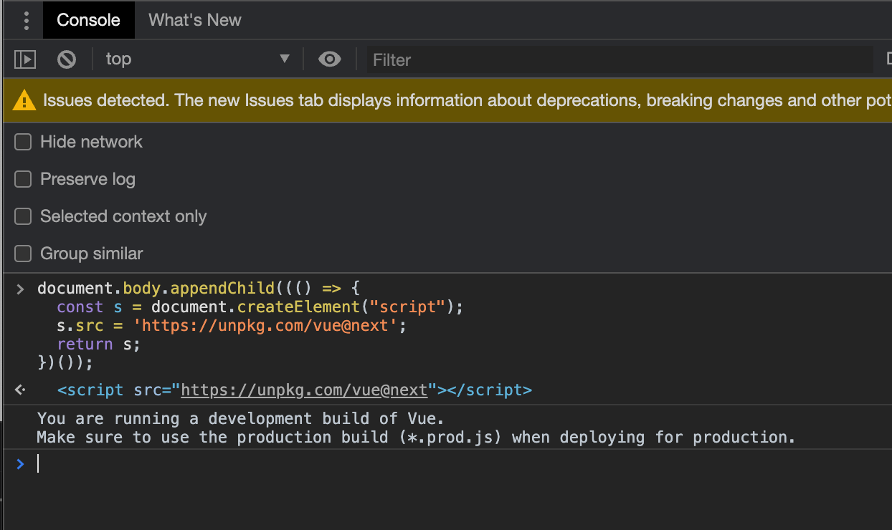Image resolution: width=892 pixels, height=530 pixels.
Task: Clear the console with the ban icon
Action: click(67, 59)
